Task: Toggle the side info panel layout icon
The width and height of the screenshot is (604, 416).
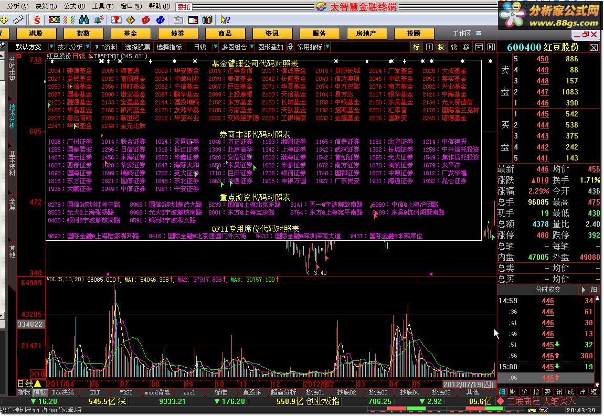Action: tap(193, 19)
